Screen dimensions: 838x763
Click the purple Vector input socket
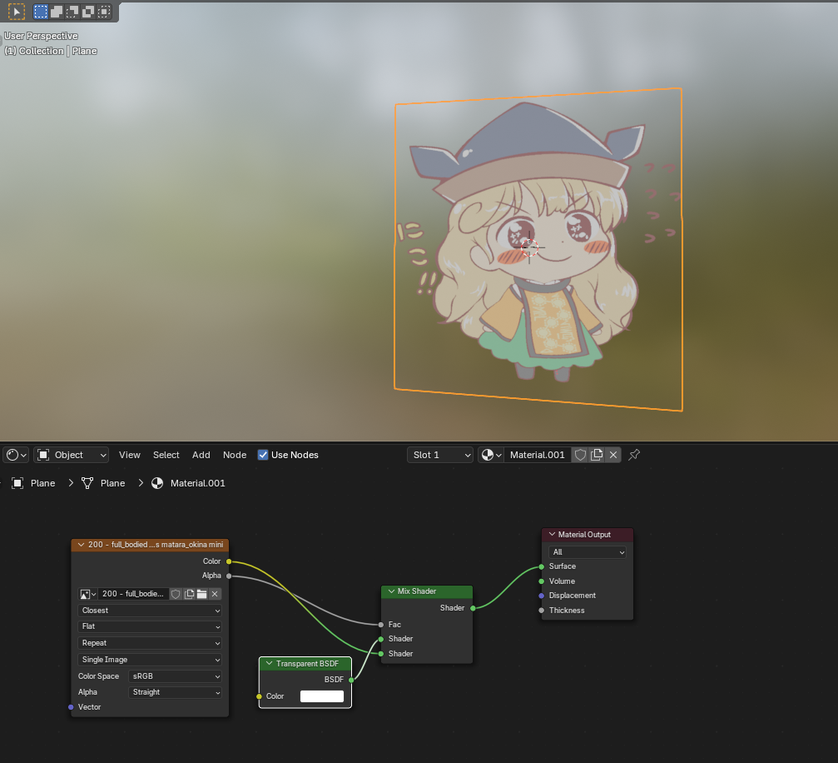[x=71, y=707]
